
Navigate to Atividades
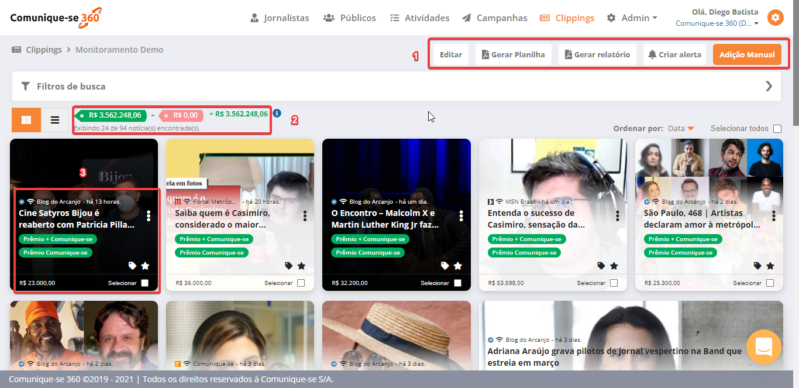419,18
